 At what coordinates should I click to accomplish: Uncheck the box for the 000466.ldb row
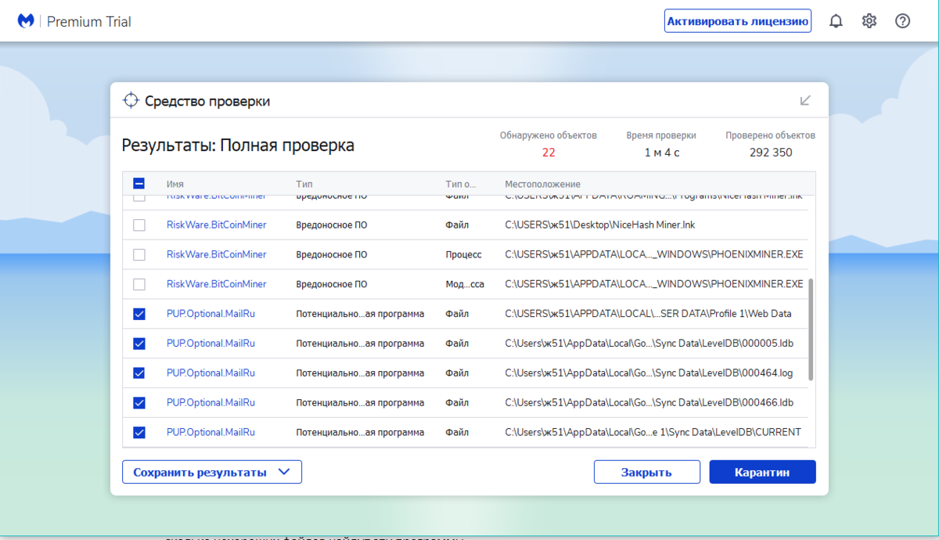(x=139, y=403)
